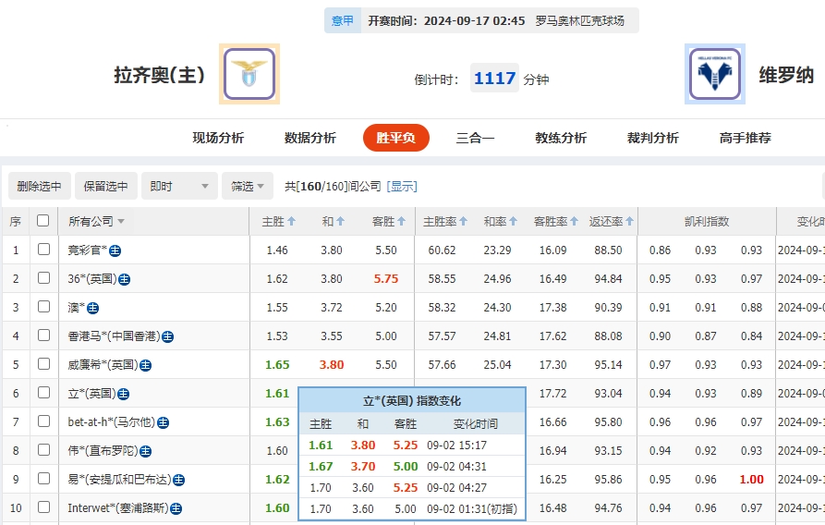Switch to the 数据分析 tab

(309, 138)
